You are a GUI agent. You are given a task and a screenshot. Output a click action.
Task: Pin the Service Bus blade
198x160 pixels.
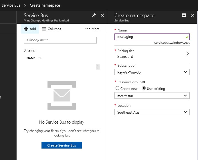[x=94, y=15]
